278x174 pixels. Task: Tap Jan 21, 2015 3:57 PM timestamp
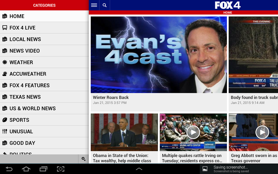coord(109,103)
